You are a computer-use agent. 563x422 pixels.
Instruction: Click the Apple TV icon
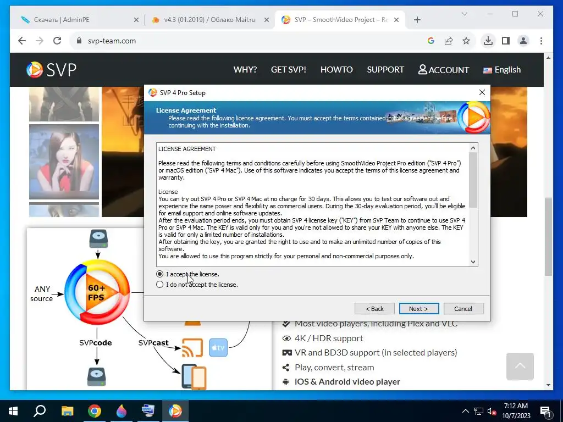(218, 347)
